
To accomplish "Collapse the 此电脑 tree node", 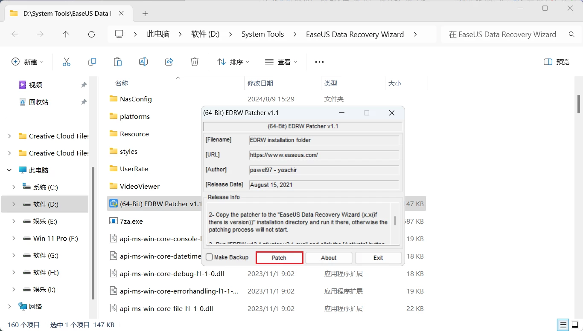I will tap(9, 170).
